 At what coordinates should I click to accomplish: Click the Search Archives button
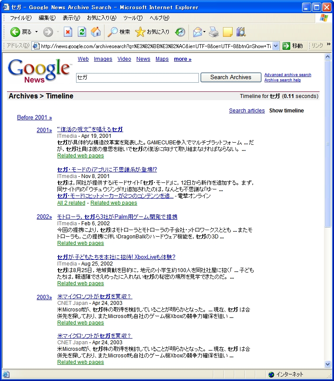[x=231, y=77]
